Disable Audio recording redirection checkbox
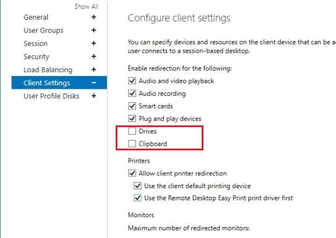 [132, 93]
